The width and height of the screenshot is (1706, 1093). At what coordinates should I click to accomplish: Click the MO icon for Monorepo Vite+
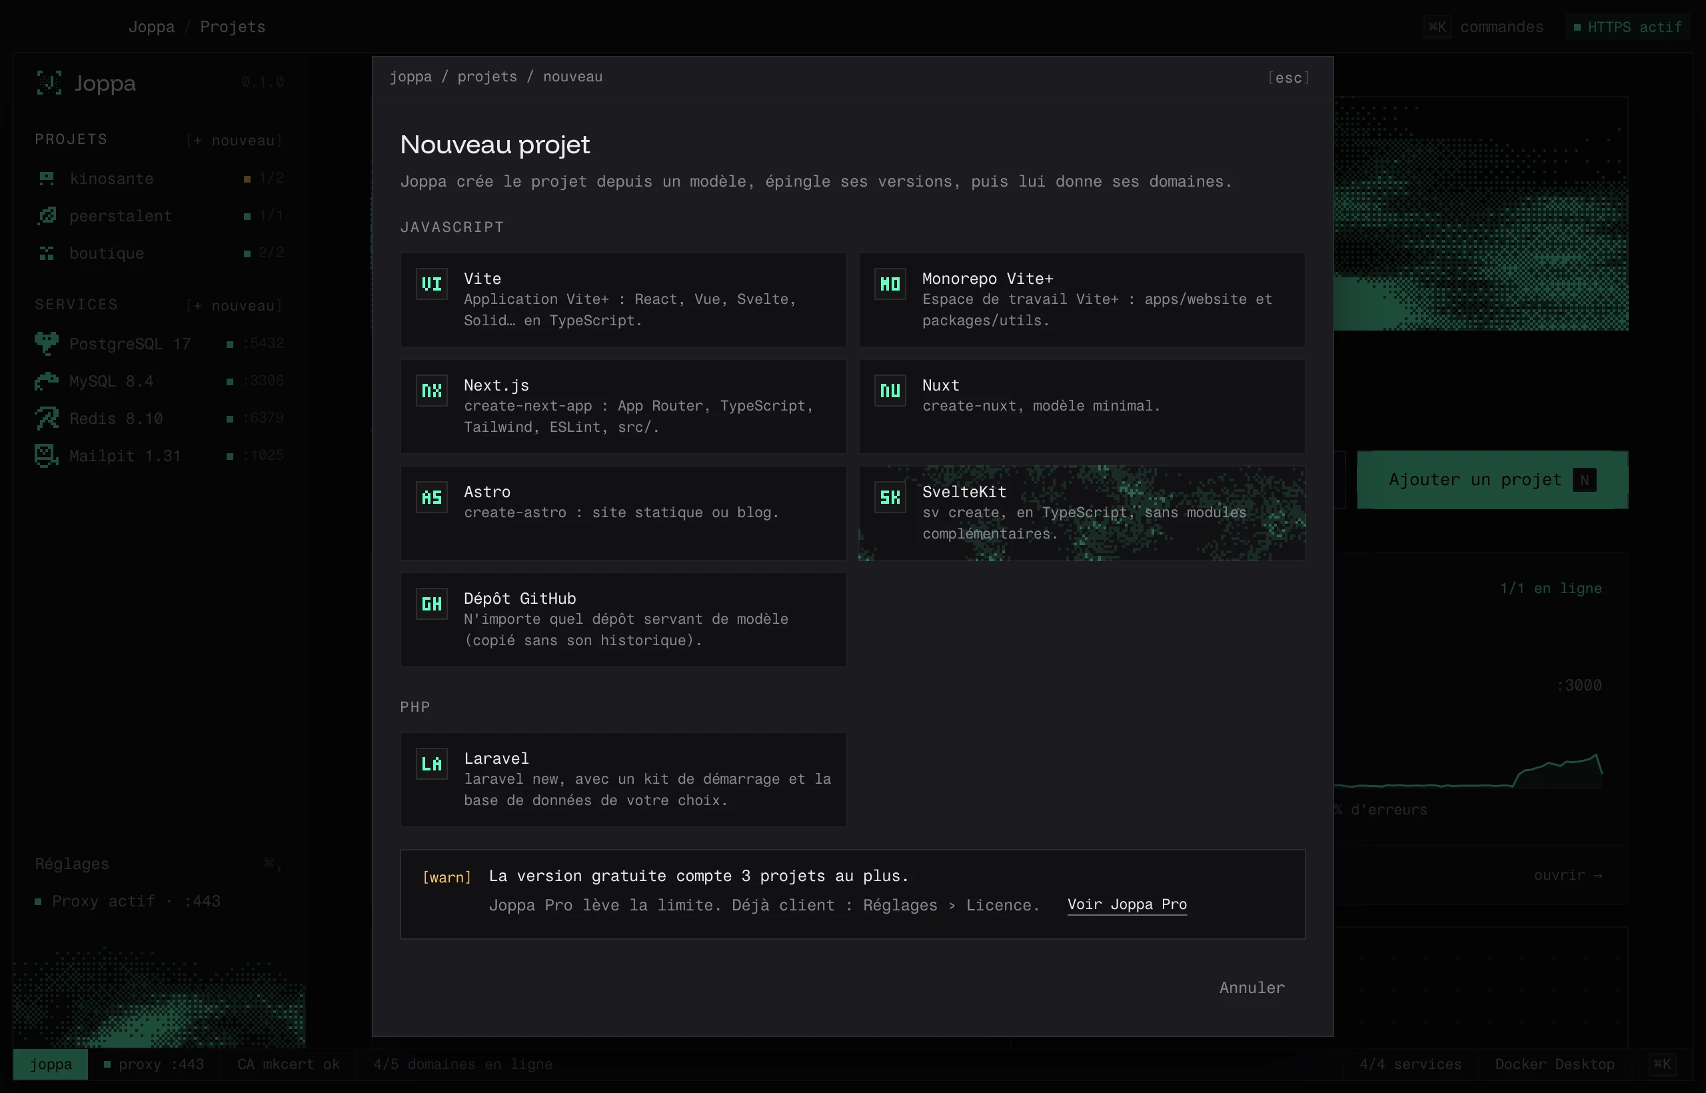[890, 284]
